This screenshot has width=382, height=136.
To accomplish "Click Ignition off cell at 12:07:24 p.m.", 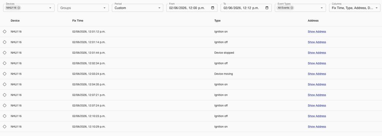I will click(221, 105).
